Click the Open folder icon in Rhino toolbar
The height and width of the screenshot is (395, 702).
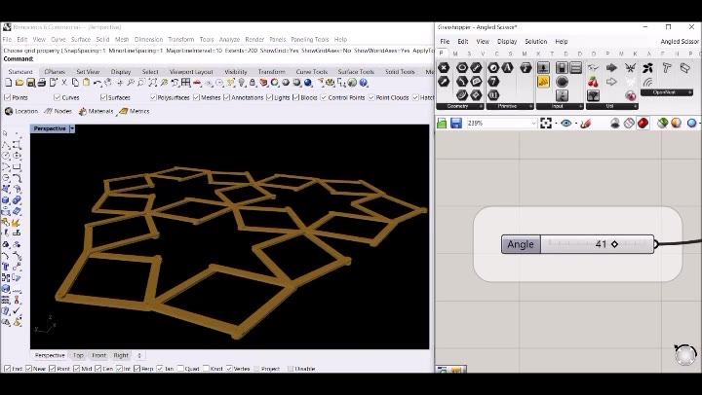19,83
